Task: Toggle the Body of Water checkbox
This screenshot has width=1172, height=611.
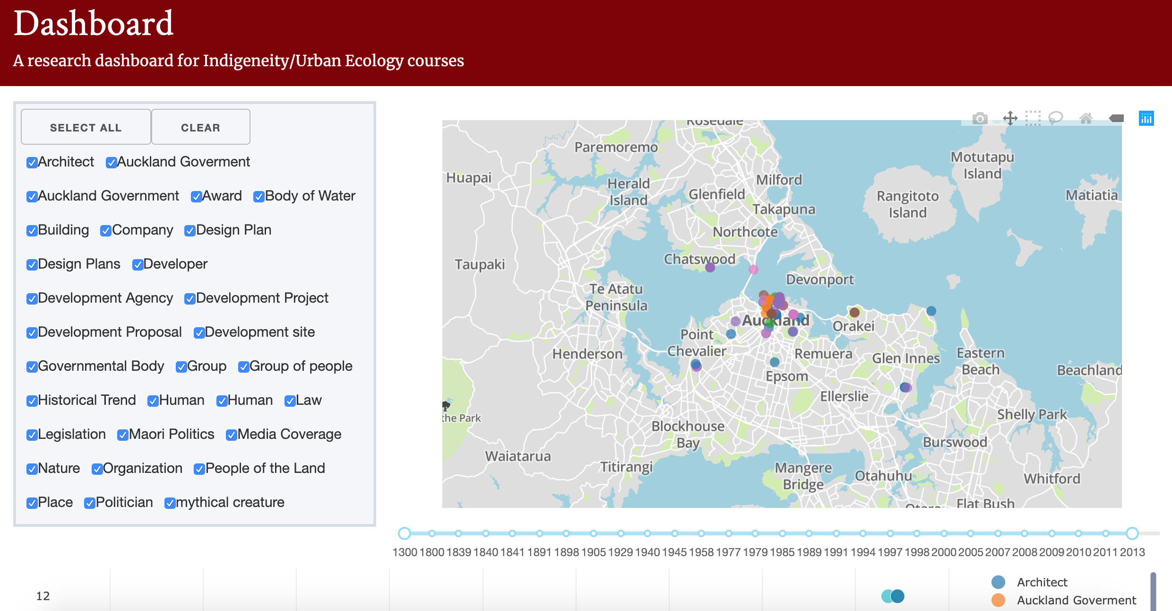Action: click(259, 197)
